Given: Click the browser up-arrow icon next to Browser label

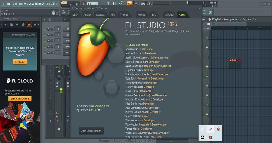Looking at the screenshot, I should point(5,19).
